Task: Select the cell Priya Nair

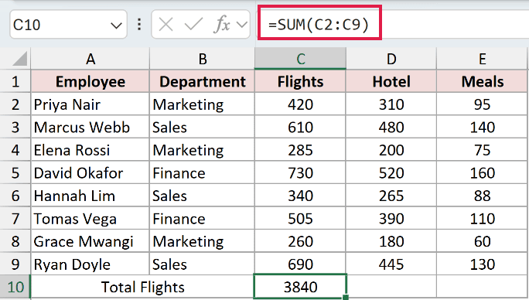Action: [x=90, y=104]
